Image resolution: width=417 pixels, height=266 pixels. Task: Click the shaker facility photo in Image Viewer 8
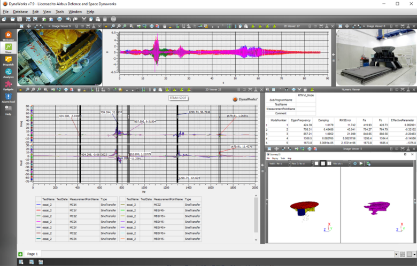coord(376,57)
